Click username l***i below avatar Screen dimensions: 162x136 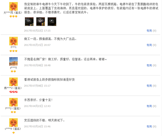(13, 47)
